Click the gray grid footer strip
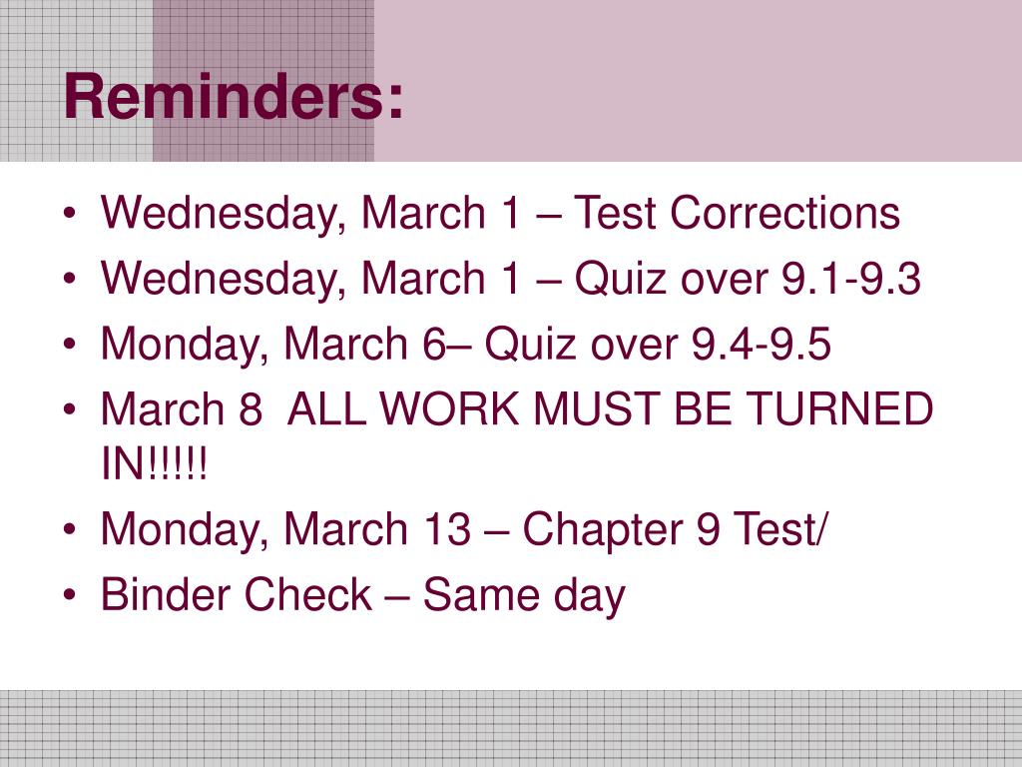The width and height of the screenshot is (1022, 767). tap(511, 728)
